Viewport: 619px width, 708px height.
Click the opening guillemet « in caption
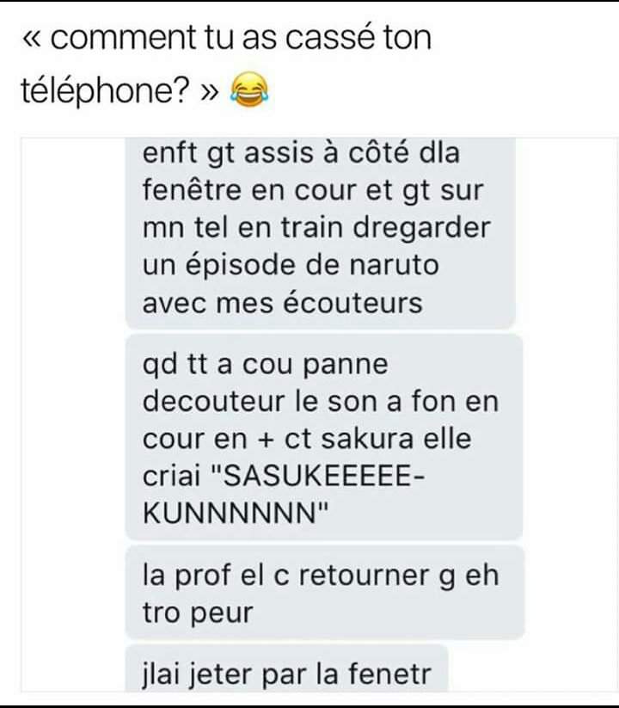[x=33, y=40]
